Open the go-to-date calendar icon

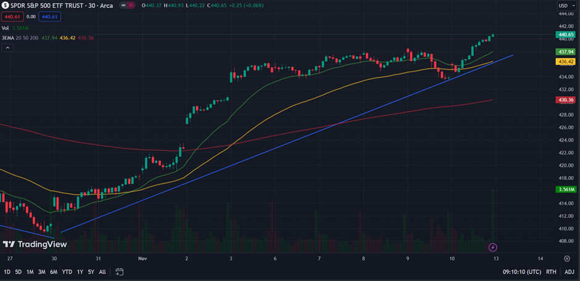click(120, 271)
